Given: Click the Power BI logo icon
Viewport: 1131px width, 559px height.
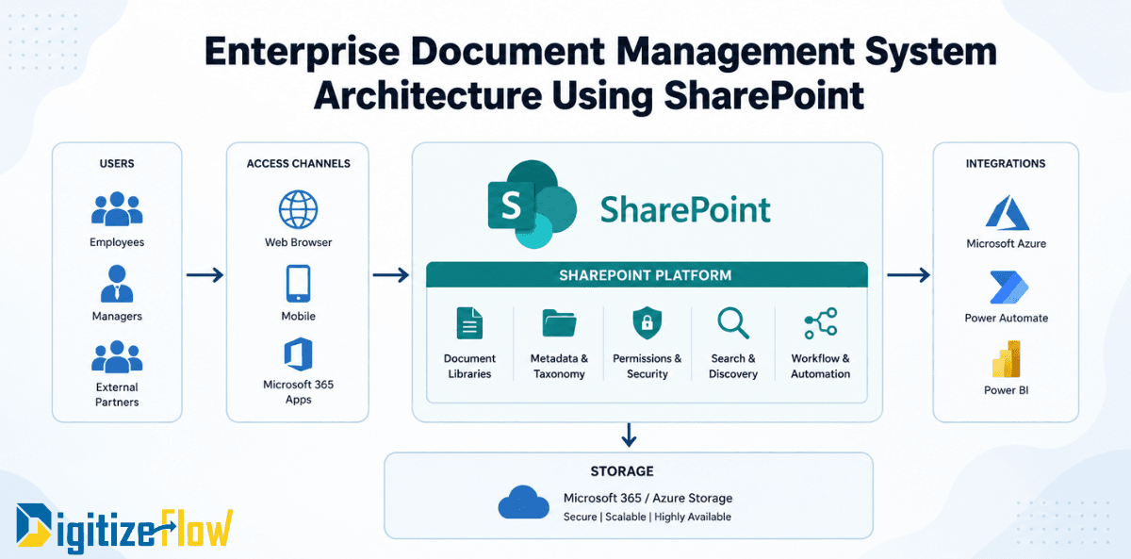Looking at the screenshot, I should pos(1006,359).
